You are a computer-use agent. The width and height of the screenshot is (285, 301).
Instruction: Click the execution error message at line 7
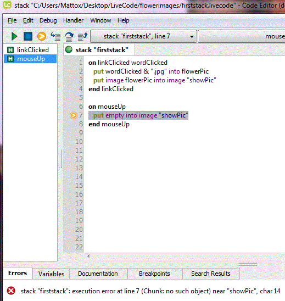(x=150, y=291)
